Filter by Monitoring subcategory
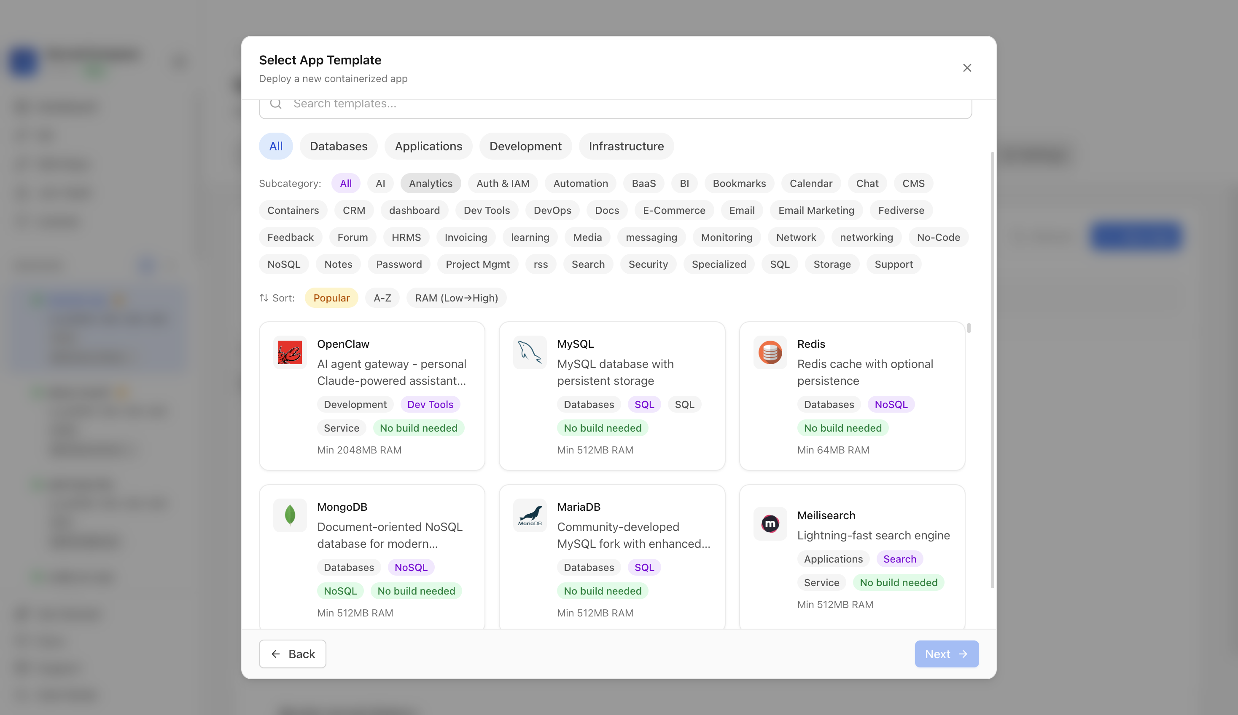Image resolution: width=1238 pixels, height=715 pixels. coord(726,237)
